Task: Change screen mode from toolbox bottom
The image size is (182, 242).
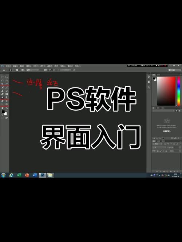Action: coord(7,118)
